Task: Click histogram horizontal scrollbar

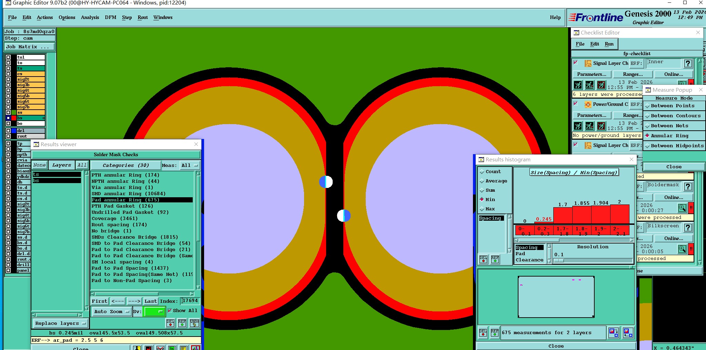Action: (x=574, y=240)
